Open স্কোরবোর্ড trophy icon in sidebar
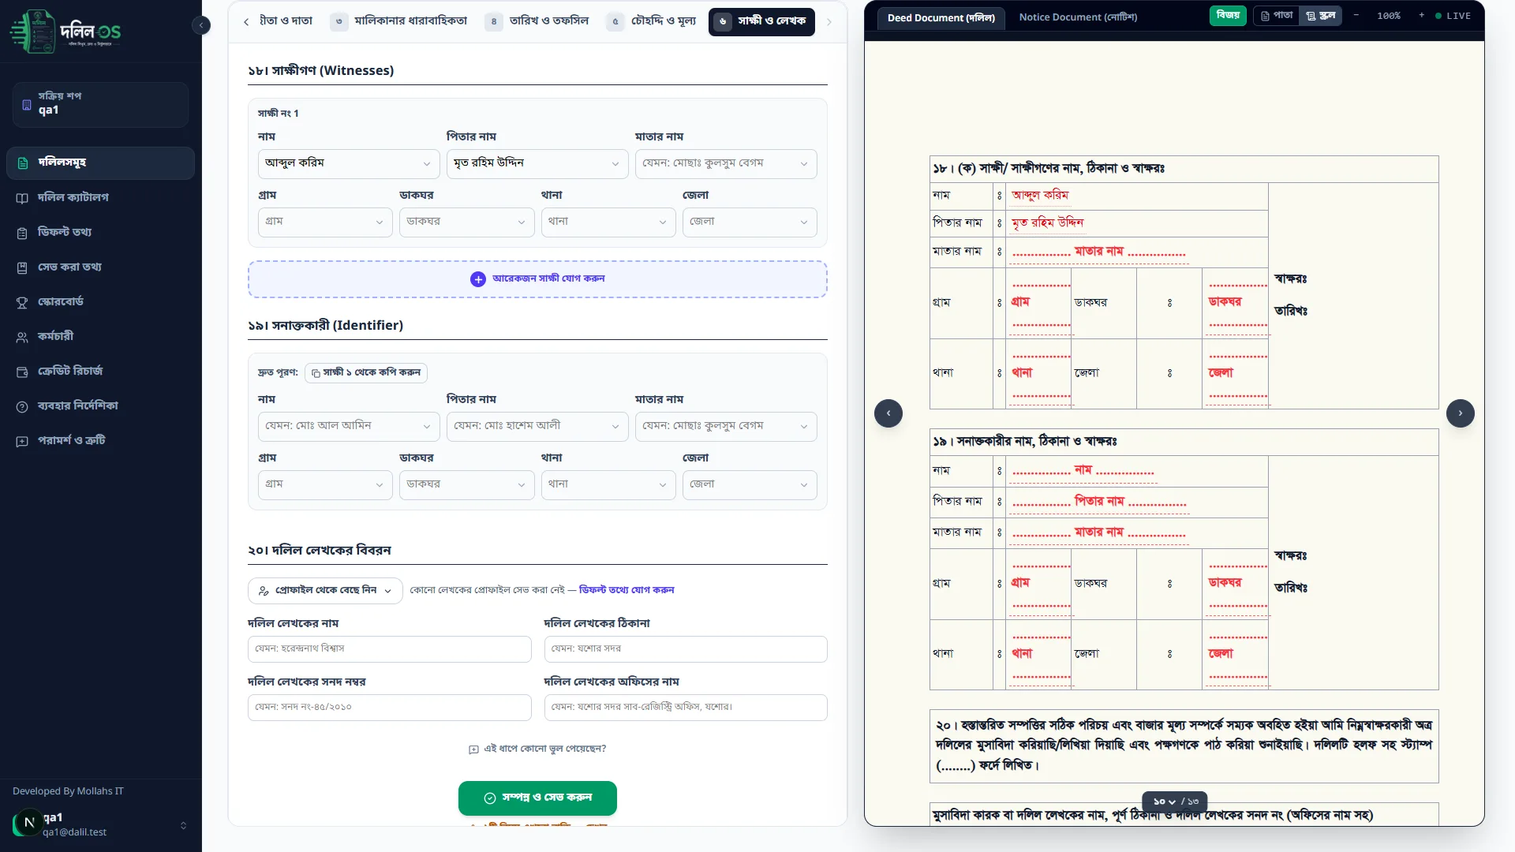1515x852 pixels. tap(22, 302)
